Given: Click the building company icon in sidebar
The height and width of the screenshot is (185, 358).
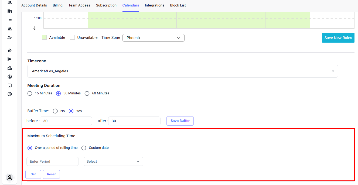Looking at the screenshot, I should pyautogui.click(x=10, y=11).
